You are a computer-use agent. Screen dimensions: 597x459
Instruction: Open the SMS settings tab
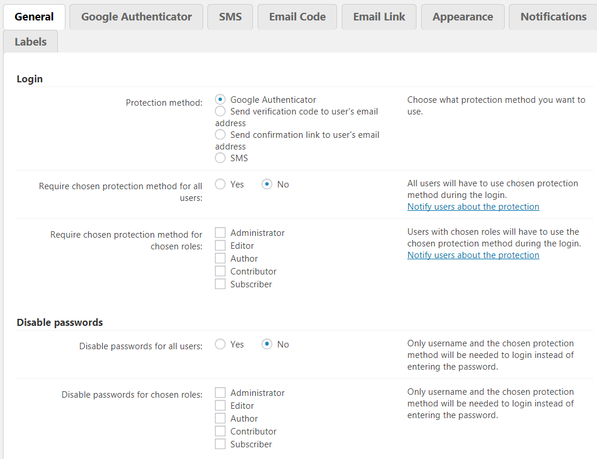click(x=230, y=17)
